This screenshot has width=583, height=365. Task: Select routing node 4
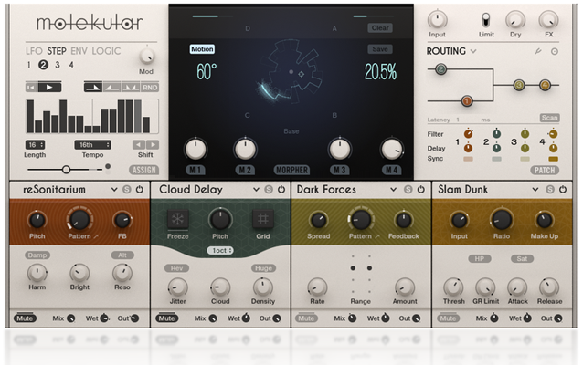(545, 85)
